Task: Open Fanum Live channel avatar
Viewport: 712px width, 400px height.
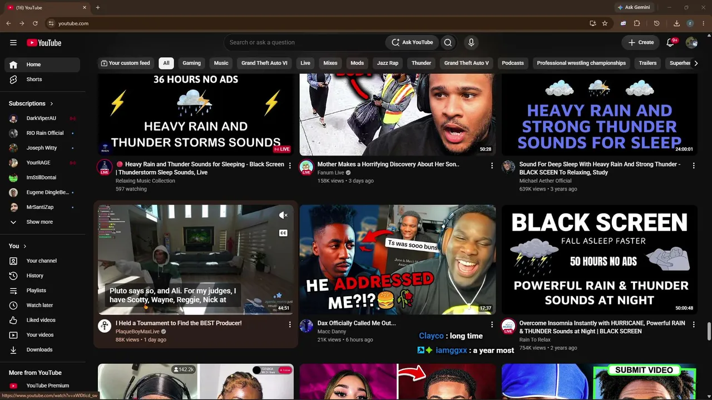Action: 306,167
